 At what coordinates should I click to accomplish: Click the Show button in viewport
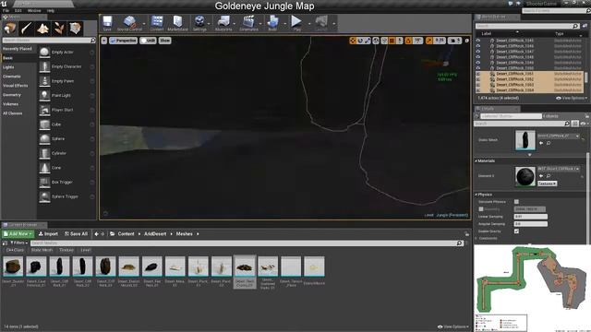coord(164,41)
